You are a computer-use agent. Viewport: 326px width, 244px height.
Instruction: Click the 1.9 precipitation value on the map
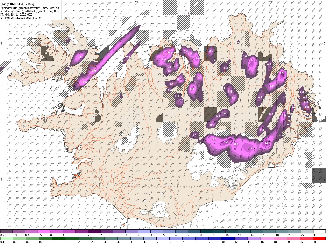[x=282, y=73]
